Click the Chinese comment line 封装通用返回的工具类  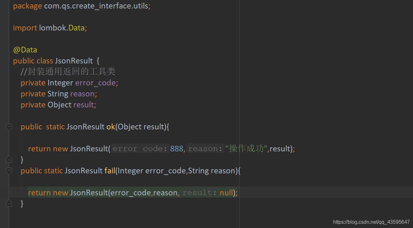pyautogui.click(x=68, y=72)
